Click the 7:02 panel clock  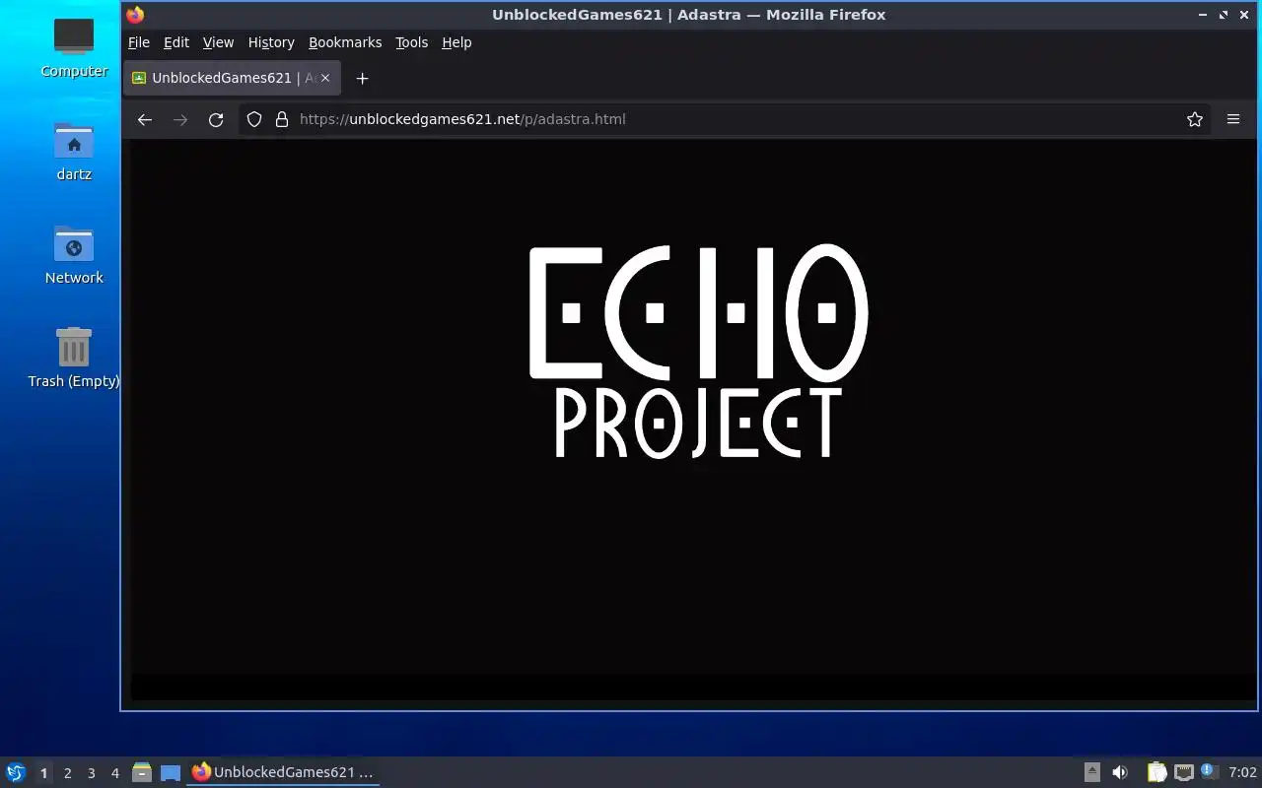point(1242,772)
